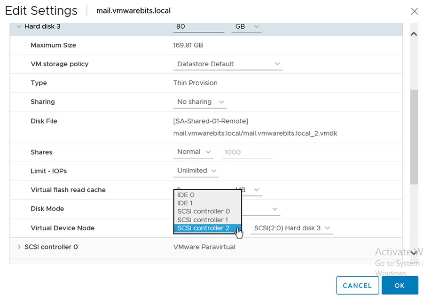Screen dimensions: 423x296
Task: Click the OK button to save settings
Action: 400,285
